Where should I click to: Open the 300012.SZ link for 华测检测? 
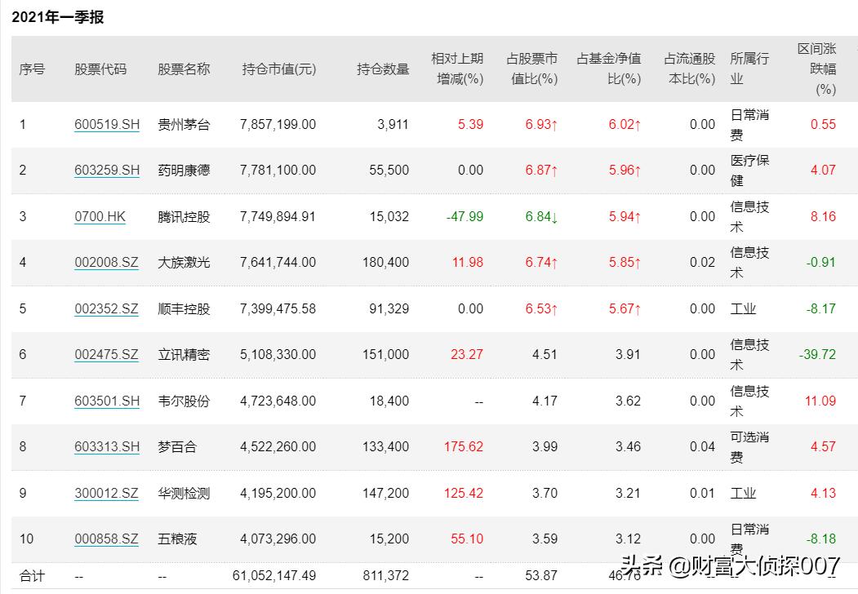[106, 493]
